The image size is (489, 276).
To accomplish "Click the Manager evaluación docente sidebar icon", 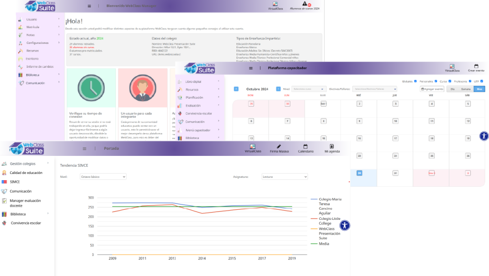I will [4, 201].
